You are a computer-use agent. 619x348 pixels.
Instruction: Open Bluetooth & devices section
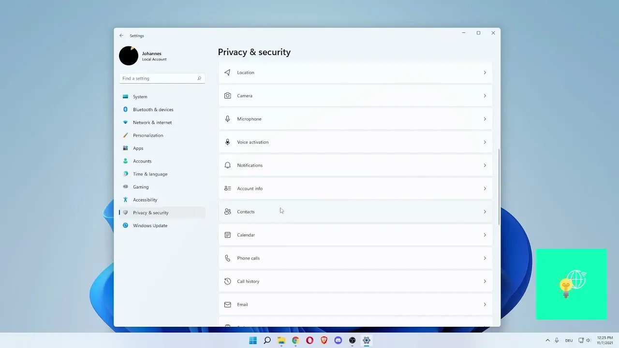click(153, 110)
